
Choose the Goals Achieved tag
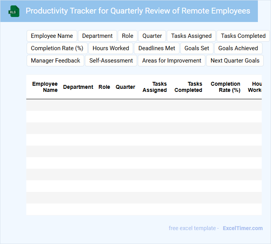pos(238,48)
